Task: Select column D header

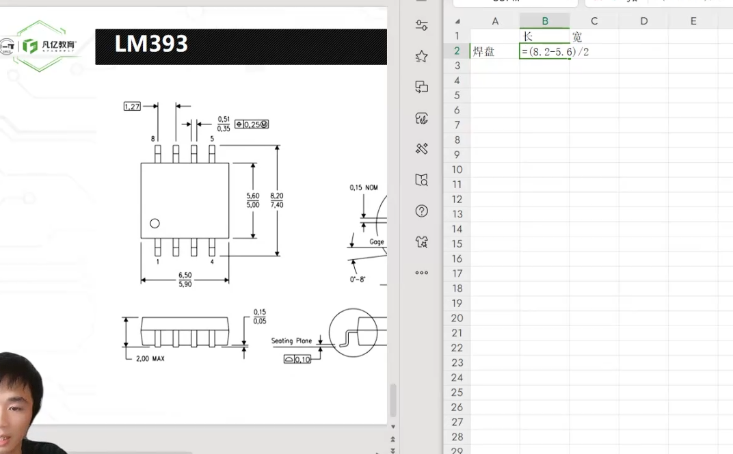Action: coord(643,21)
